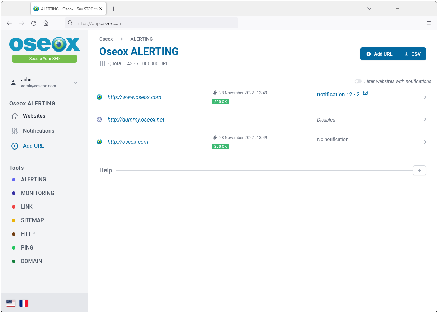Click 200 OK badge for www.oseox.com
This screenshot has height=313, width=438.
click(221, 102)
